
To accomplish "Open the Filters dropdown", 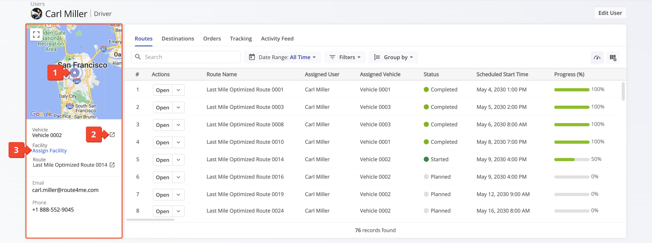I will 345,57.
